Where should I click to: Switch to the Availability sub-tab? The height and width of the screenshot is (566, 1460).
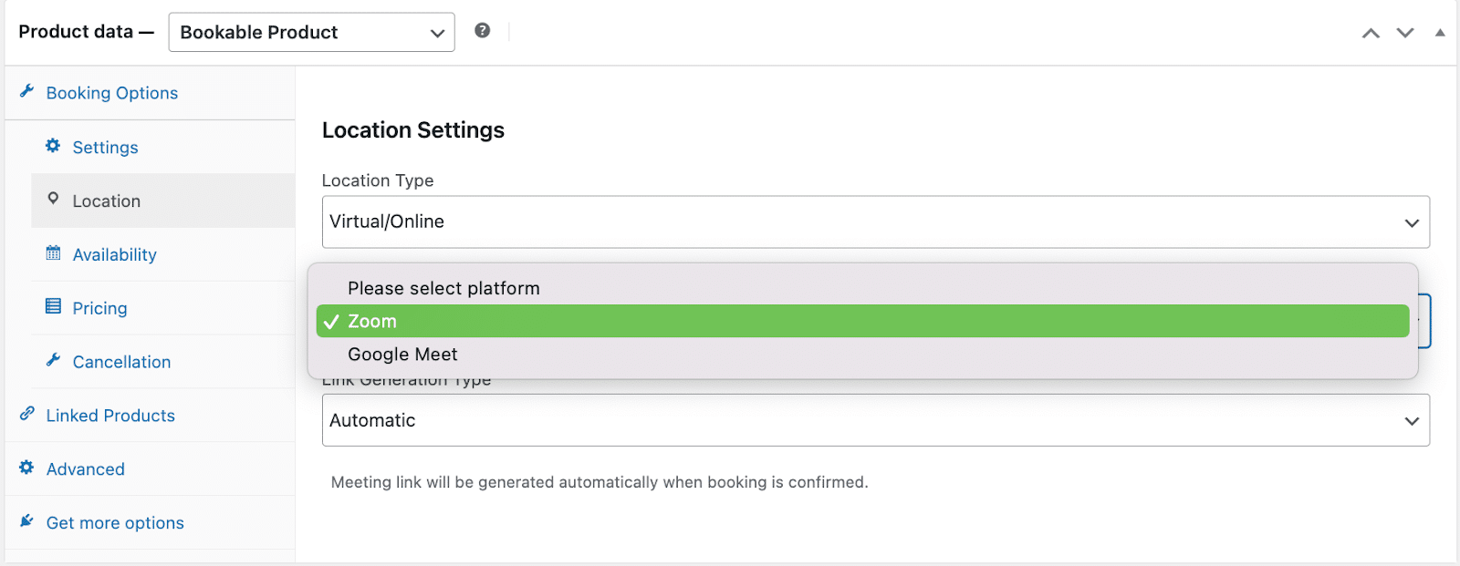coord(162,254)
